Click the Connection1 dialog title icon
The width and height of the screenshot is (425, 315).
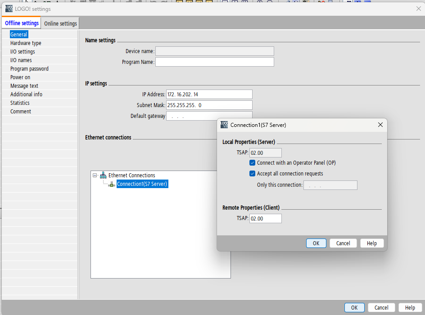[224, 125]
